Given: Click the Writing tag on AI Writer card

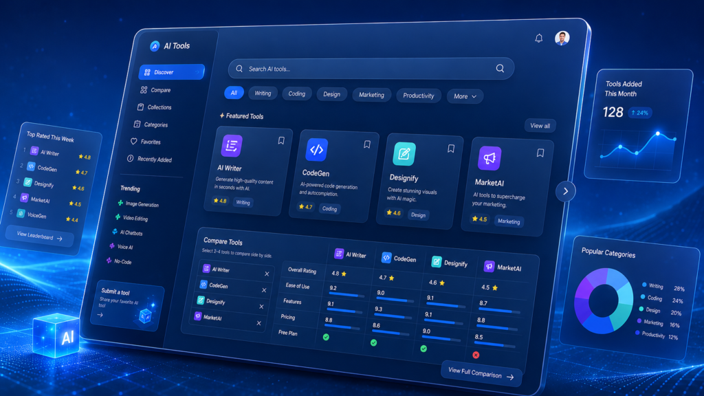Looking at the screenshot, I should click(x=243, y=203).
